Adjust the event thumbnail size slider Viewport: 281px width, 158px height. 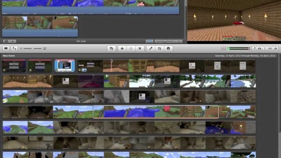click(x=32, y=48)
